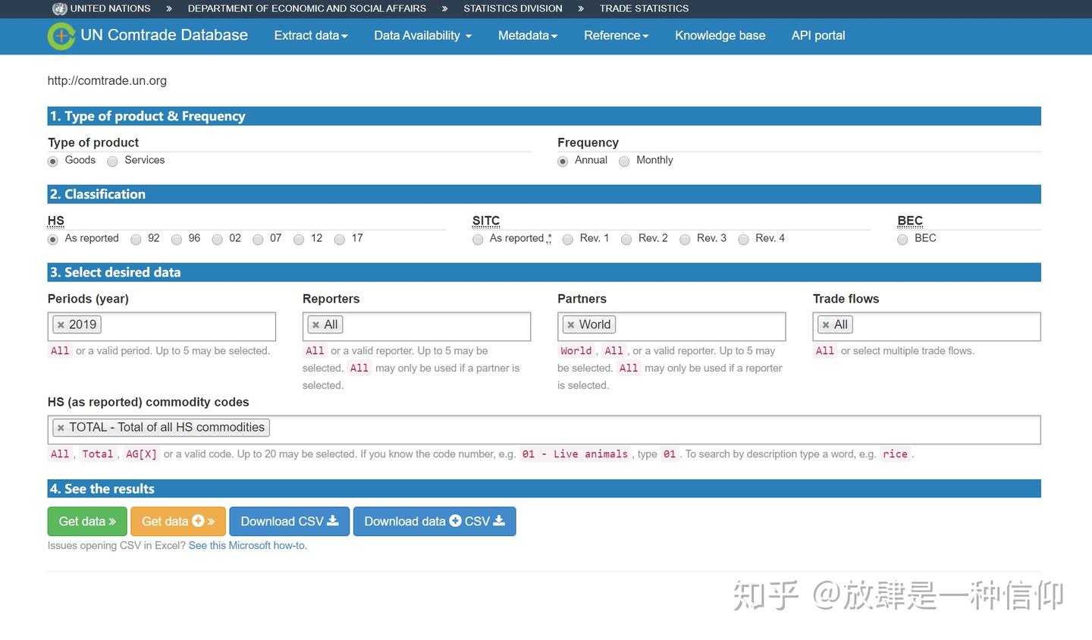Click the http://comtrade.un.org URL text

pos(107,80)
